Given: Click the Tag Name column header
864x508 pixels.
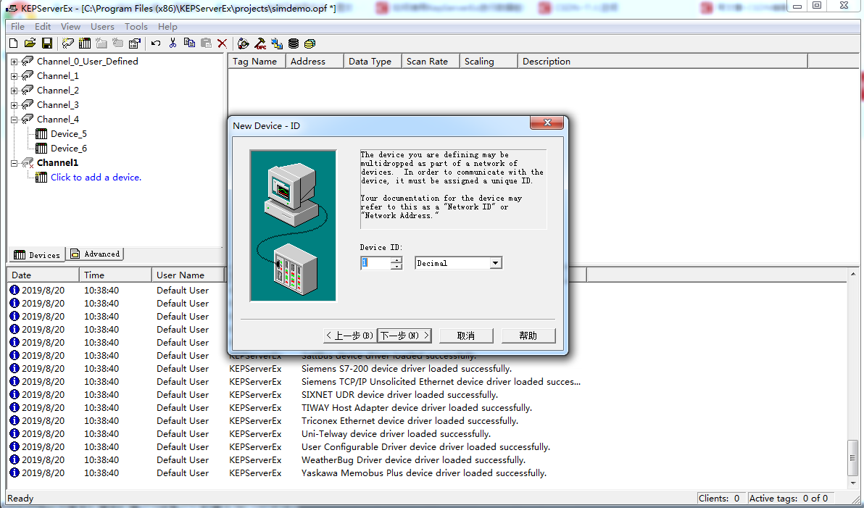Looking at the screenshot, I should point(256,61).
